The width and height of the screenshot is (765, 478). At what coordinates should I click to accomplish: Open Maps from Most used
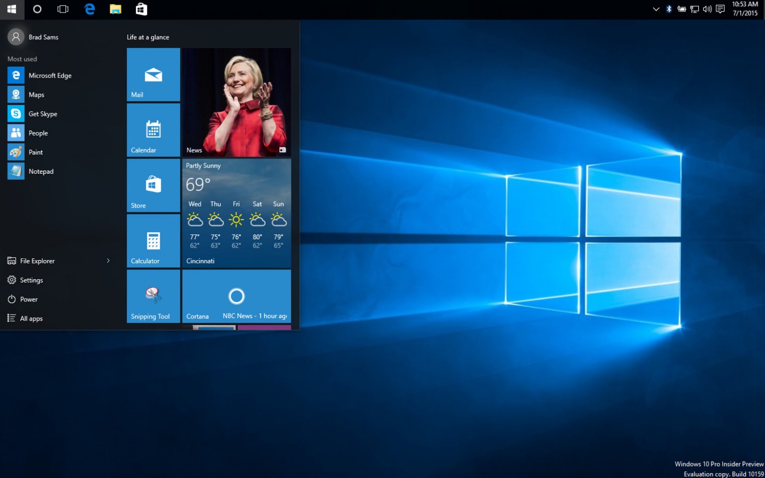(36, 95)
